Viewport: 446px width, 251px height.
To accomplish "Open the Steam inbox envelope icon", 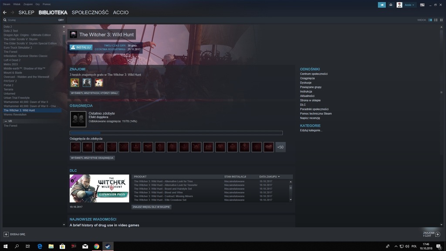I will pos(391,5).
